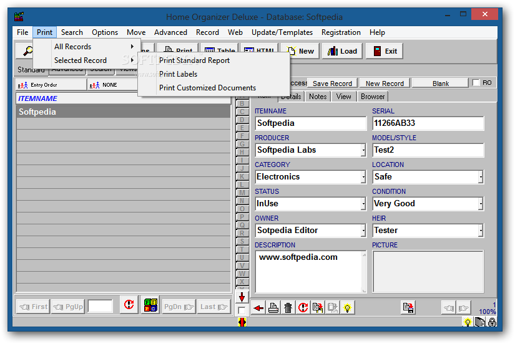Select the Softpedia row in list
The height and width of the screenshot is (344, 515).
(x=124, y=112)
